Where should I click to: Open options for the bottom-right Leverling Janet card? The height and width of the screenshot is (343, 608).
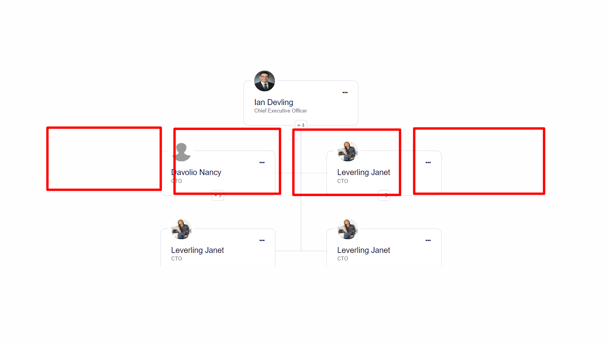[428, 240]
